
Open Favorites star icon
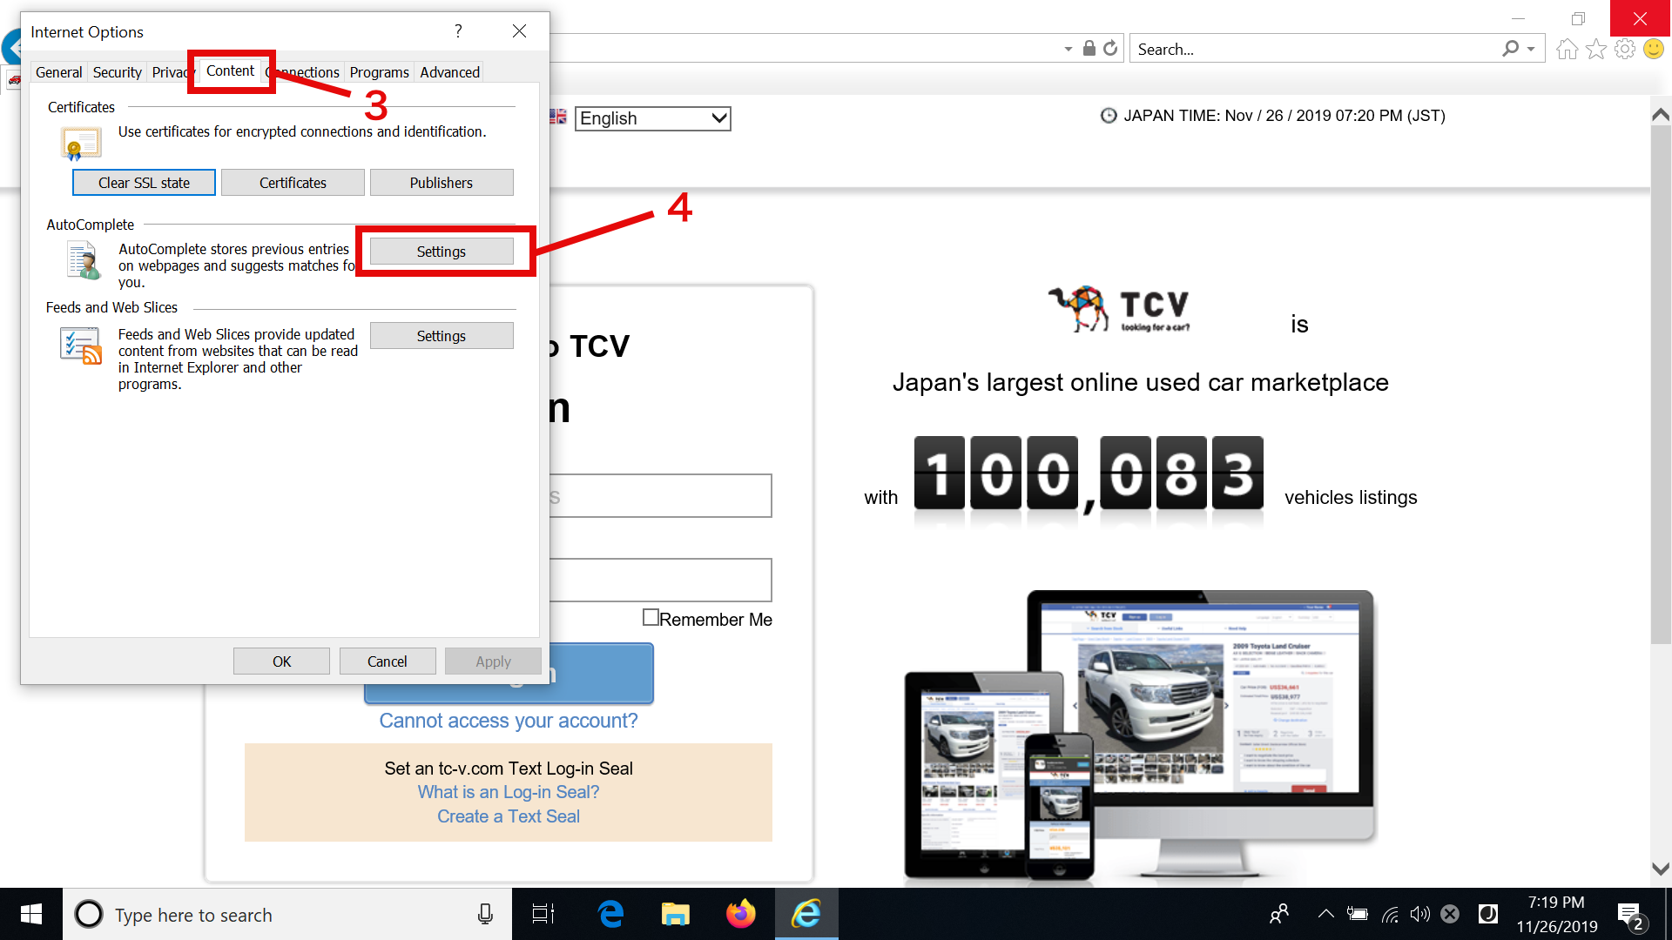tap(1595, 49)
